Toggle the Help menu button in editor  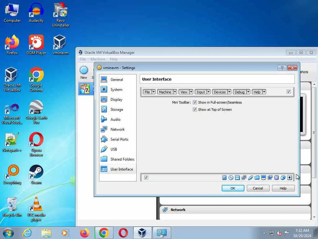257,92
